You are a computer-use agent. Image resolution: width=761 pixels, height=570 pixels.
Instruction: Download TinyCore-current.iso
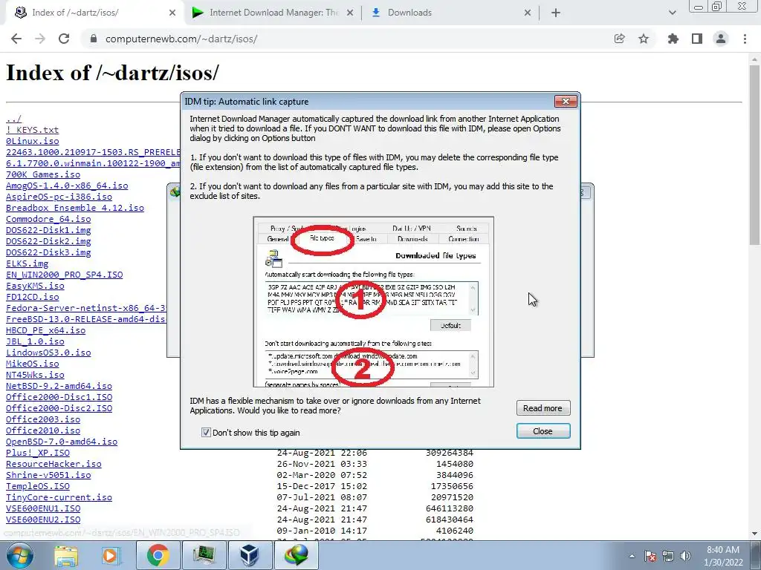coord(59,497)
